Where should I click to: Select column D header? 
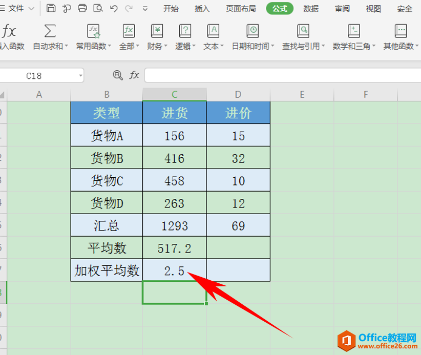[x=238, y=95]
